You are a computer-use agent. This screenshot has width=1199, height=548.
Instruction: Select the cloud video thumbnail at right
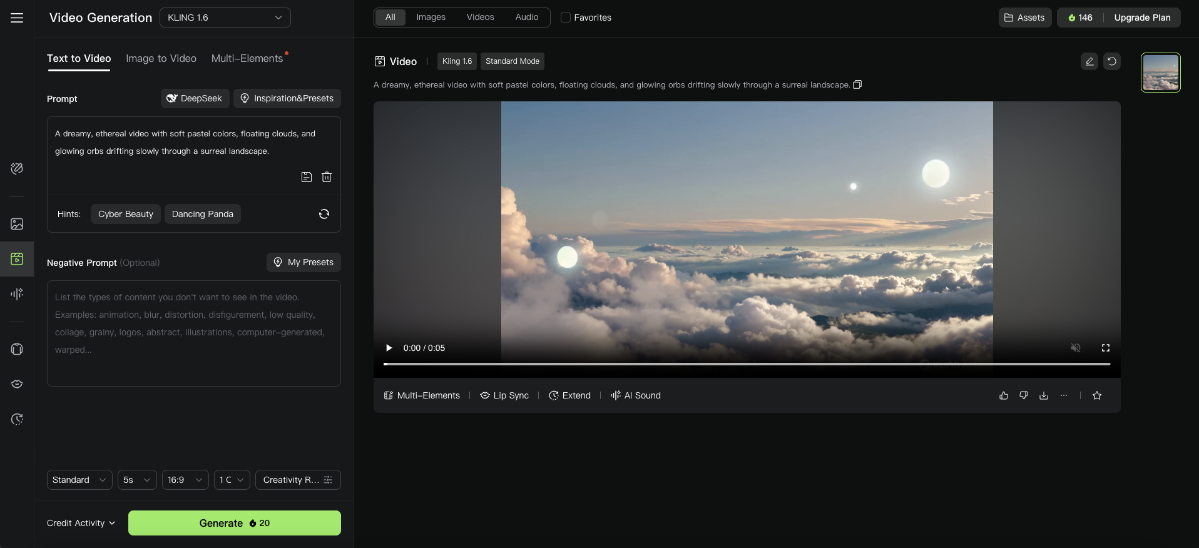tap(1161, 73)
